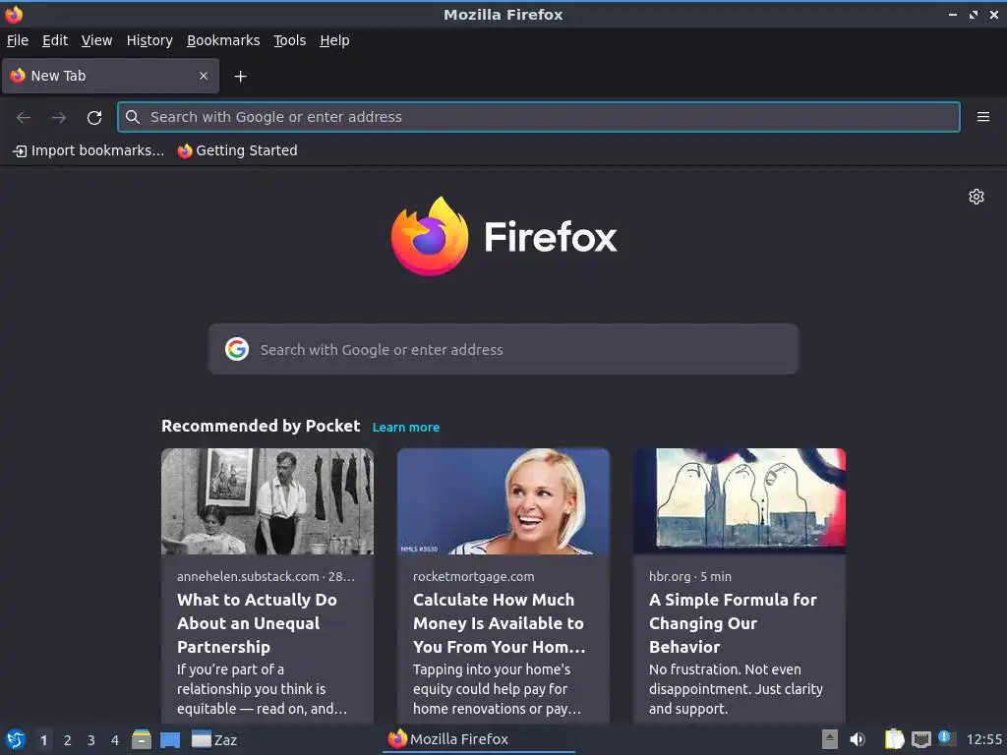Viewport: 1007px width, 755px height.
Task: Click the blue notification tray icon
Action: pyautogui.click(x=945, y=737)
